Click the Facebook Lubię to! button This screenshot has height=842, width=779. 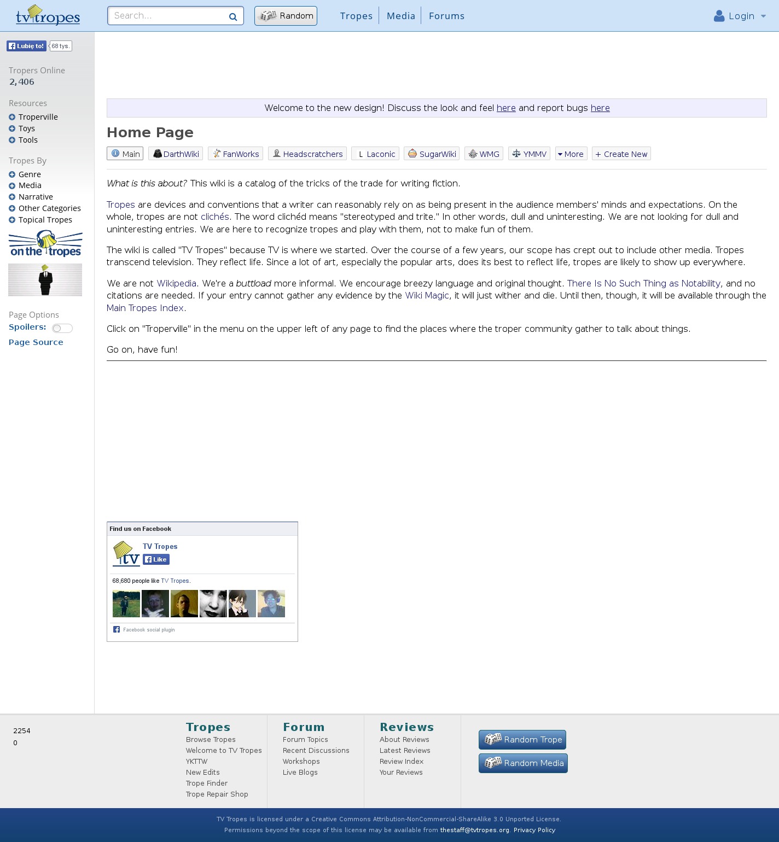coord(26,46)
